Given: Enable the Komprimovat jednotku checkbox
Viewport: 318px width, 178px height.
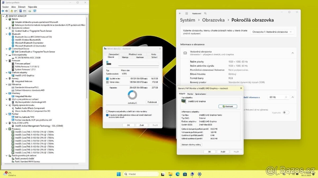Looking at the screenshot, I should point(108,111).
